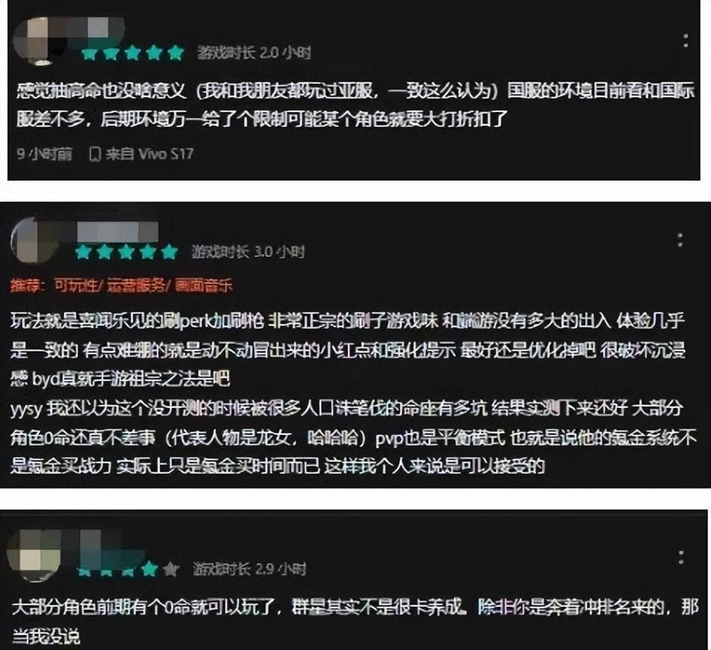
Task: Open the review text starting with 大部分角色前期
Action: pyautogui.click(x=355, y=622)
